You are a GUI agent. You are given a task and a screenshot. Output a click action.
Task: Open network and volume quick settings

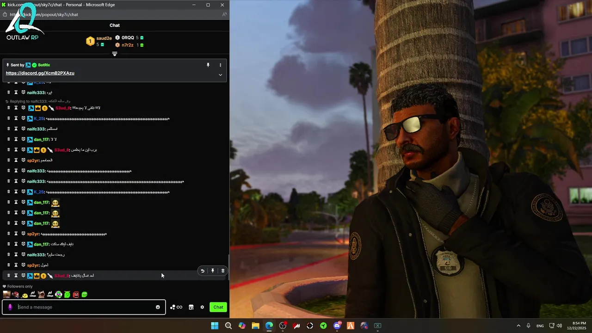click(x=555, y=326)
